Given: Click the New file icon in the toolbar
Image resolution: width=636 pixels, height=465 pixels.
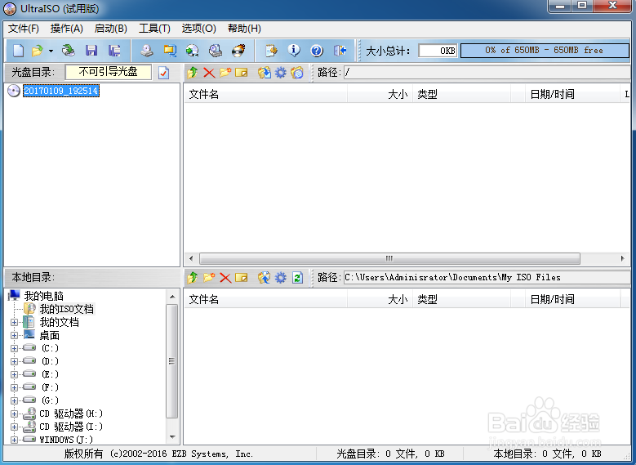Looking at the screenshot, I should pyautogui.click(x=18, y=51).
